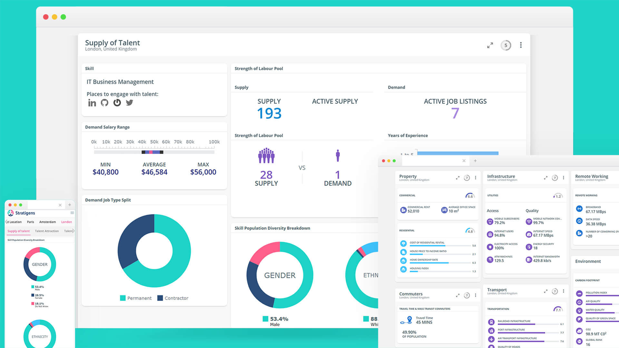Click Transport card score badge 7
619x348 pixels.
click(x=555, y=291)
